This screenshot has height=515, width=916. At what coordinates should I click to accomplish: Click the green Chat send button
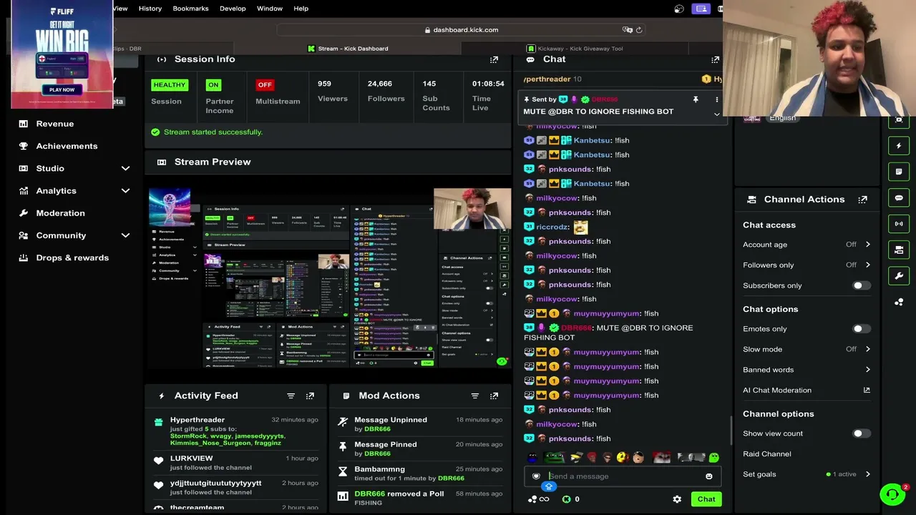(706, 499)
